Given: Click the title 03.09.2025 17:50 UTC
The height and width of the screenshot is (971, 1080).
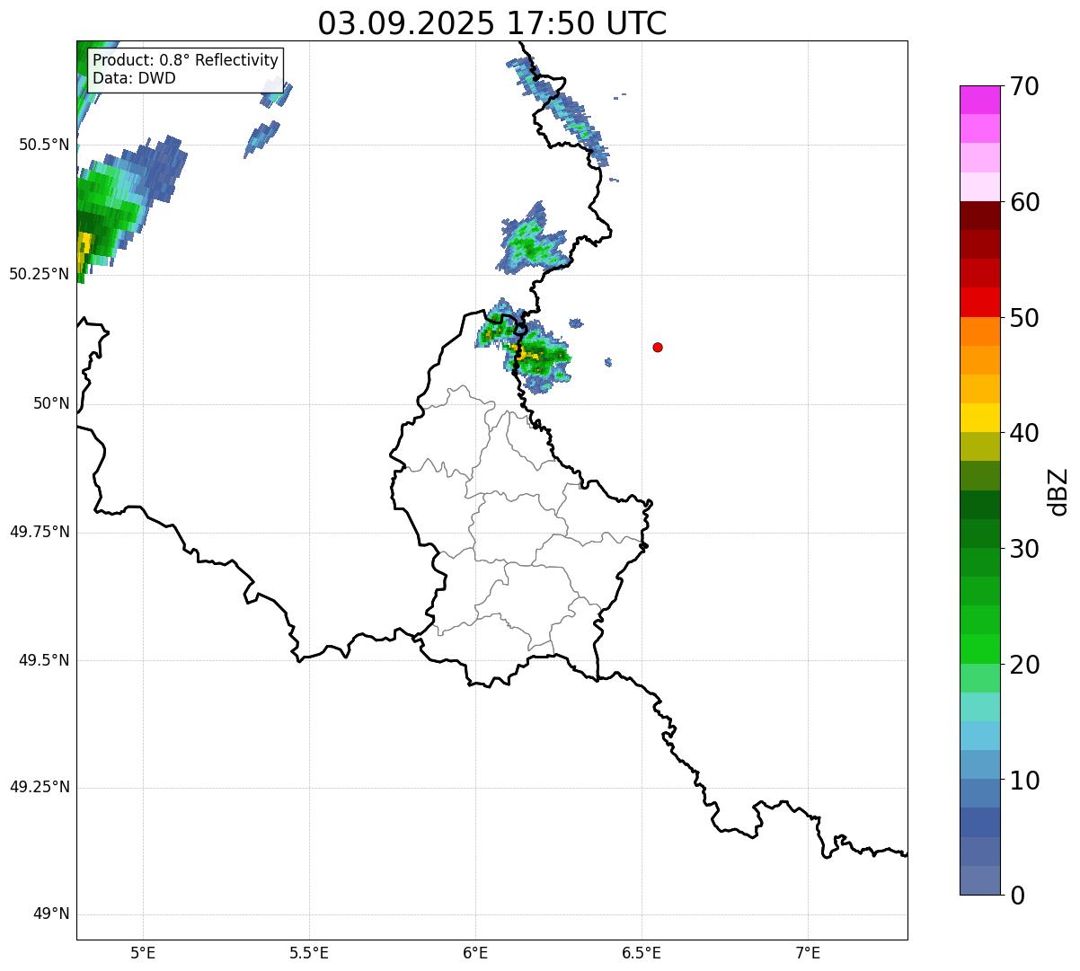Looking at the screenshot, I should pos(492,22).
